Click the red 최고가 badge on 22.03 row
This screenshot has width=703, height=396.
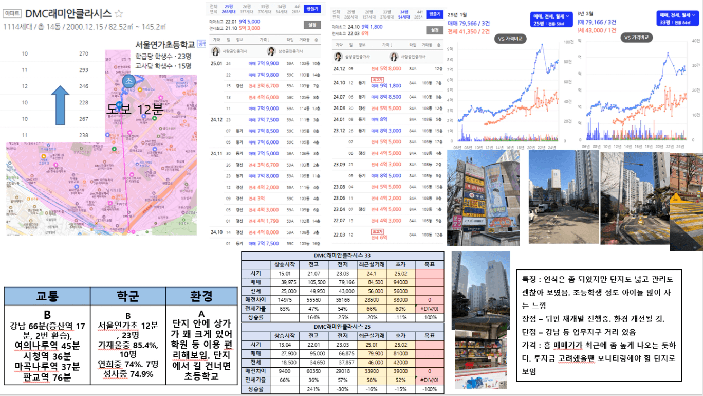[377, 231]
